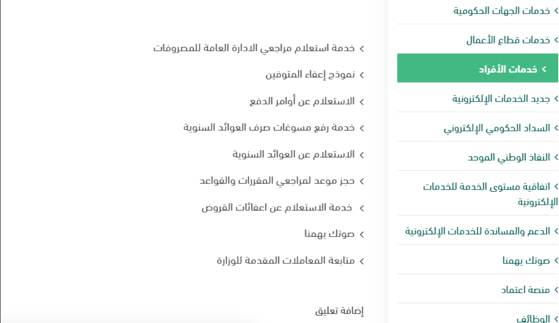Open خدمات قطاع الأعمال sidebar menu item
559x323 pixels.
(x=508, y=40)
